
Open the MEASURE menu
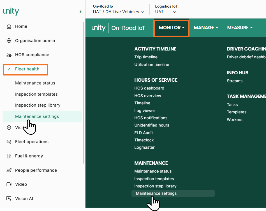(240, 27)
